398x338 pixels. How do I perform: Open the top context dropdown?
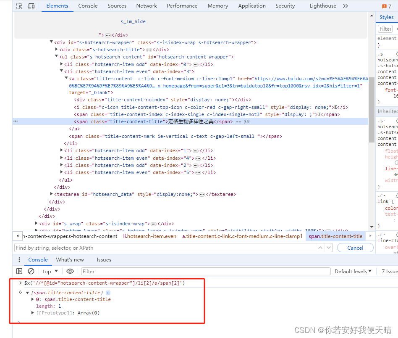(x=50, y=272)
